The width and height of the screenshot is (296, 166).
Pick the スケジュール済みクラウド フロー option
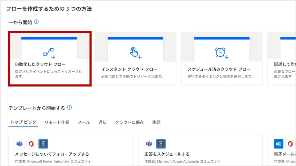(x=219, y=69)
